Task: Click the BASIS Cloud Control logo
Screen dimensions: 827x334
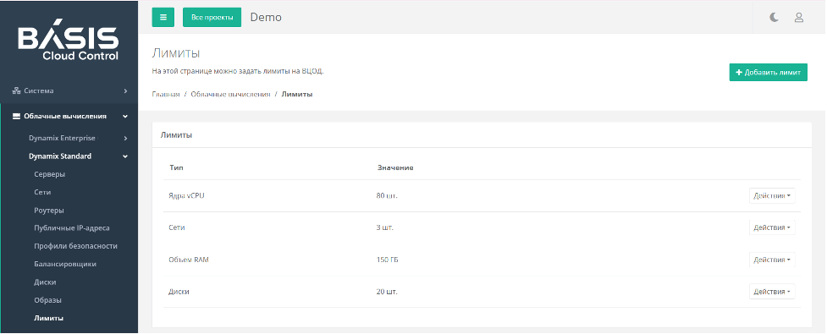Action: [69, 43]
